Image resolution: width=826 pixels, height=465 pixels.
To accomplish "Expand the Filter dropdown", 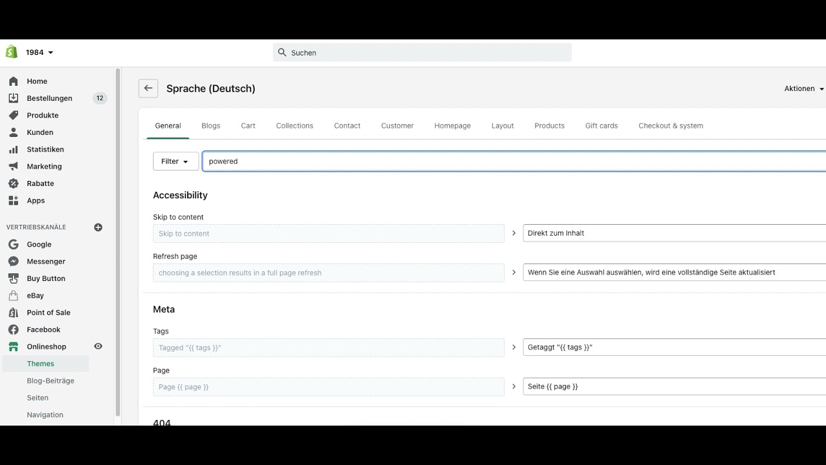I will click(x=176, y=161).
